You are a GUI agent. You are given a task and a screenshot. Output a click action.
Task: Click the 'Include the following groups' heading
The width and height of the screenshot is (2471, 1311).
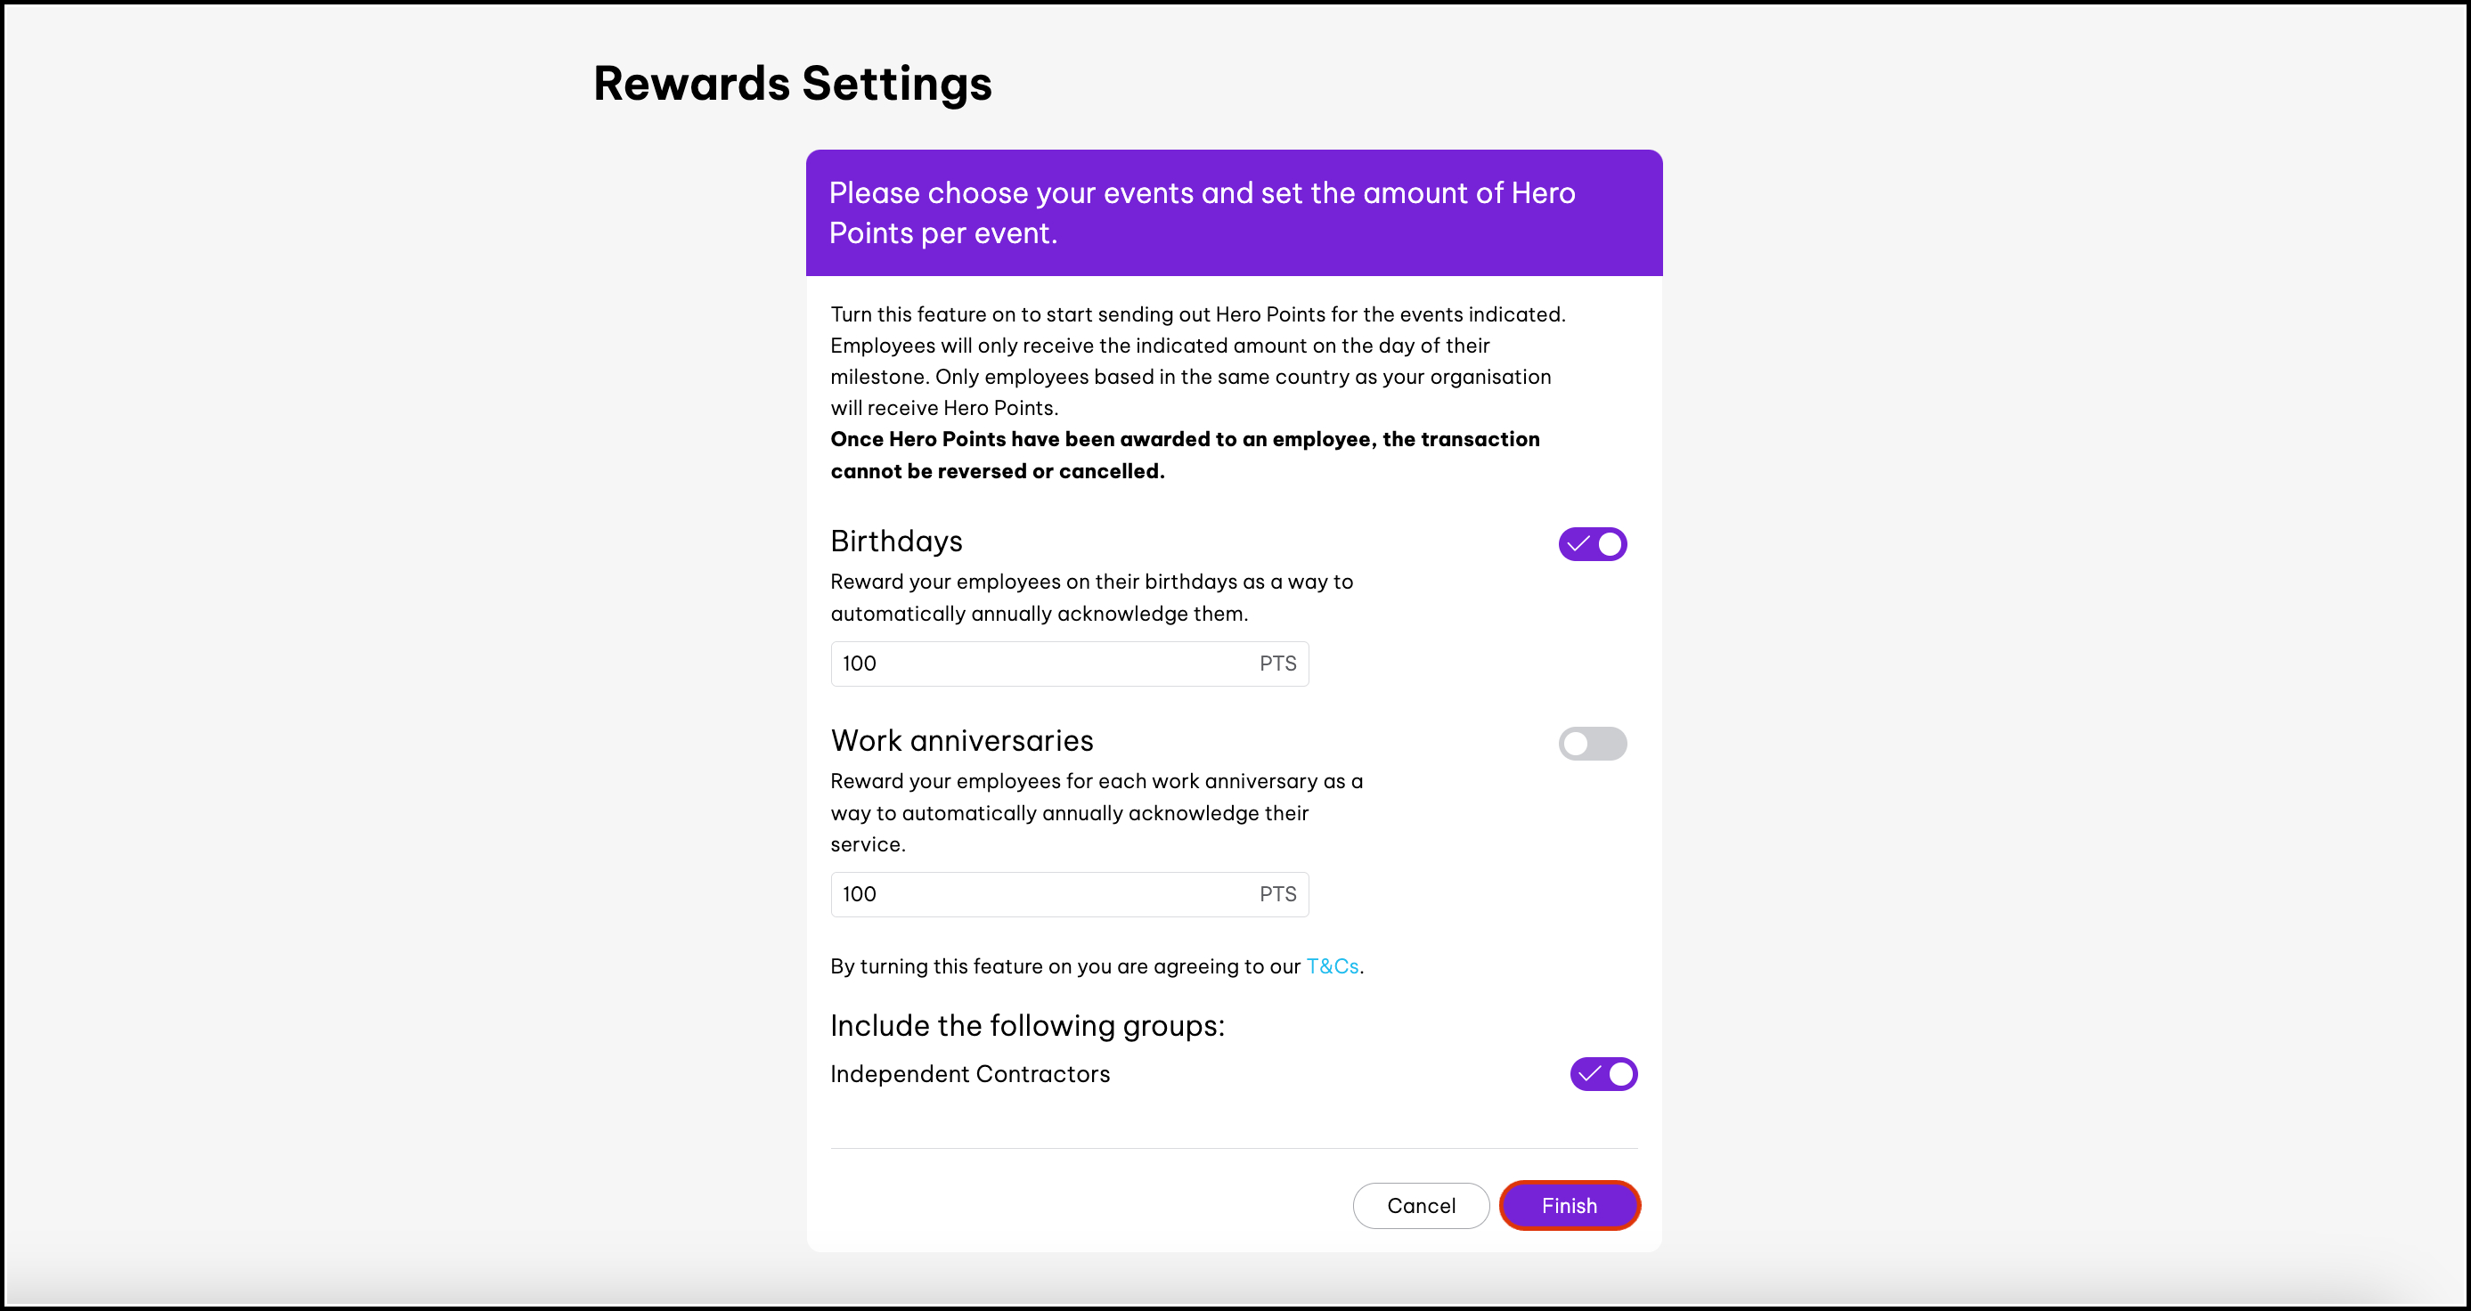(x=1026, y=1025)
